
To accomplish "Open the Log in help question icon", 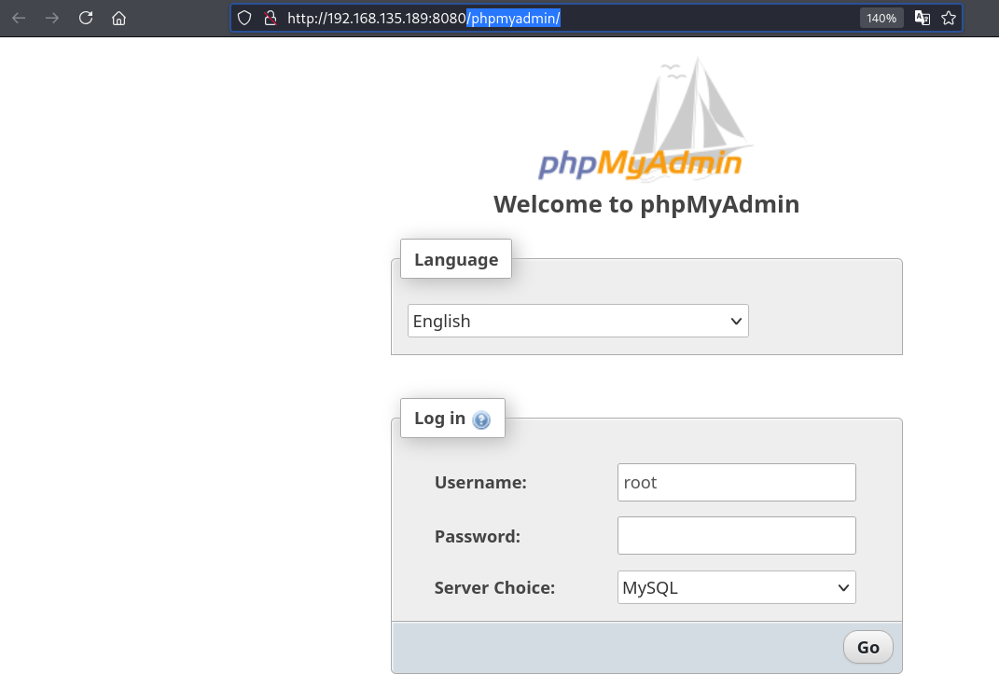I will [x=481, y=419].
